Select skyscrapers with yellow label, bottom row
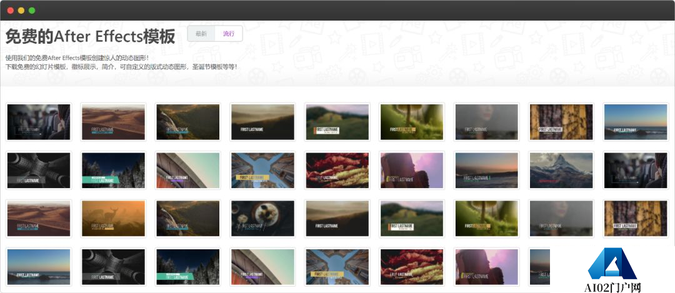The width and height of the screenshot is (675, 293). (337, 267)
